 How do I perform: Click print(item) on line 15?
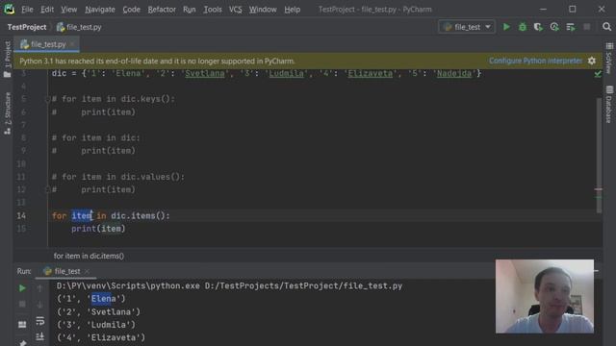pos(98,229)
